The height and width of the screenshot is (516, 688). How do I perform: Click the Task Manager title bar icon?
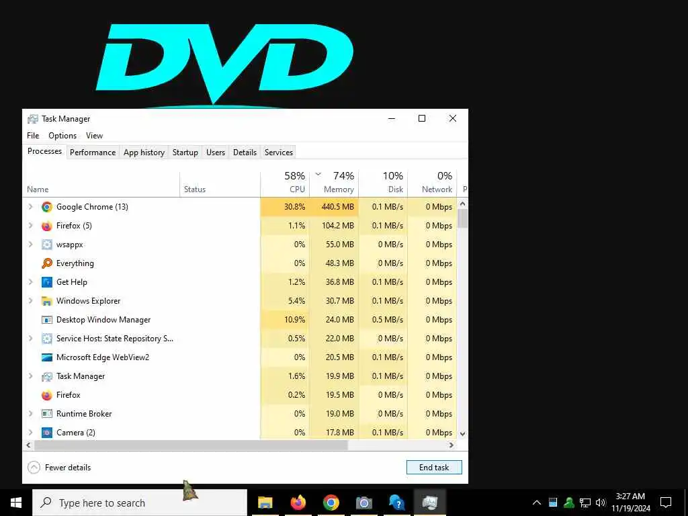[32, 119]
